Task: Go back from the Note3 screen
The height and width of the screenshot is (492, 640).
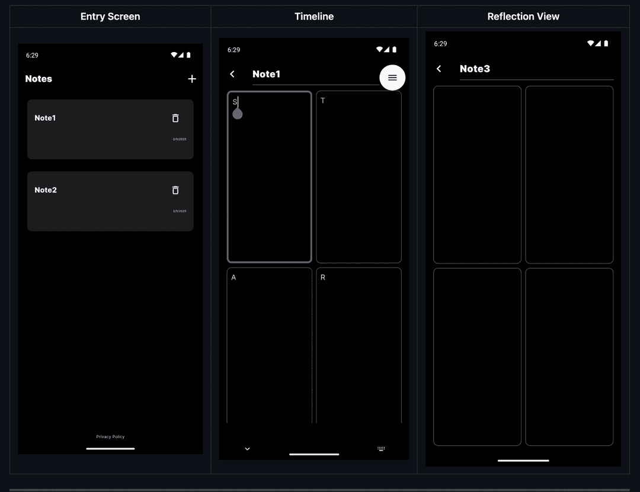Action: pos(439,69)
